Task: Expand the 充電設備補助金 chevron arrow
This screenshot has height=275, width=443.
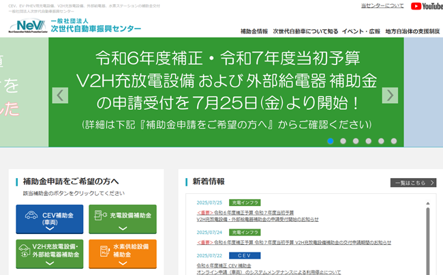Action: [x=123, y=229]
